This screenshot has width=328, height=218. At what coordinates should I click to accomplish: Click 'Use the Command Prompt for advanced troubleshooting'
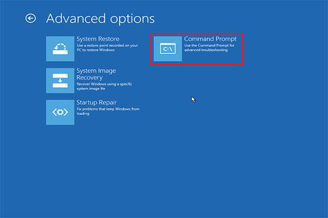209,47
